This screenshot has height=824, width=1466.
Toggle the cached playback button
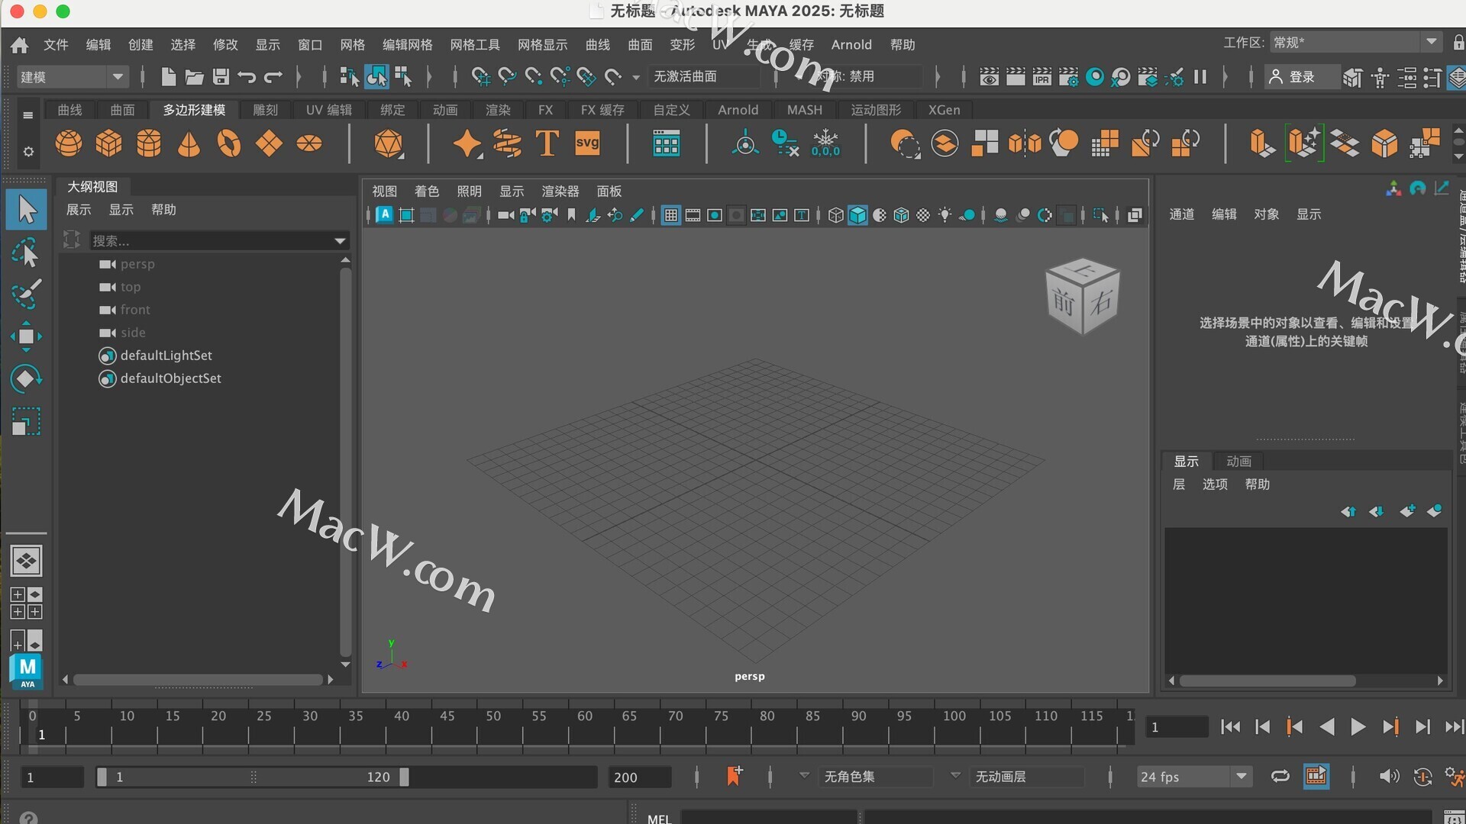pyautogui.click(x=1316, y=777)
